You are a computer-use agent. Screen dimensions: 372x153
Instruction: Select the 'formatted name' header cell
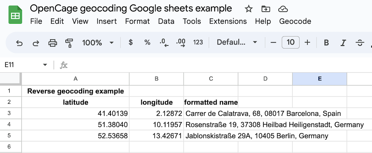[x=211, y=102]
